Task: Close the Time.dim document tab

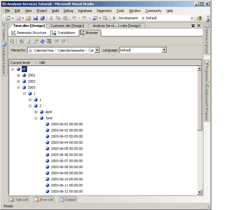Action: (199, 26)
